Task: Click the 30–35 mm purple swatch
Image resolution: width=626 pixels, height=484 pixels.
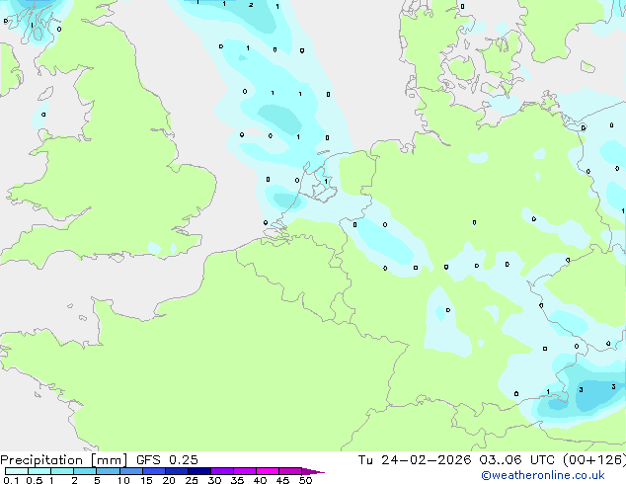Action: (222, 471)
